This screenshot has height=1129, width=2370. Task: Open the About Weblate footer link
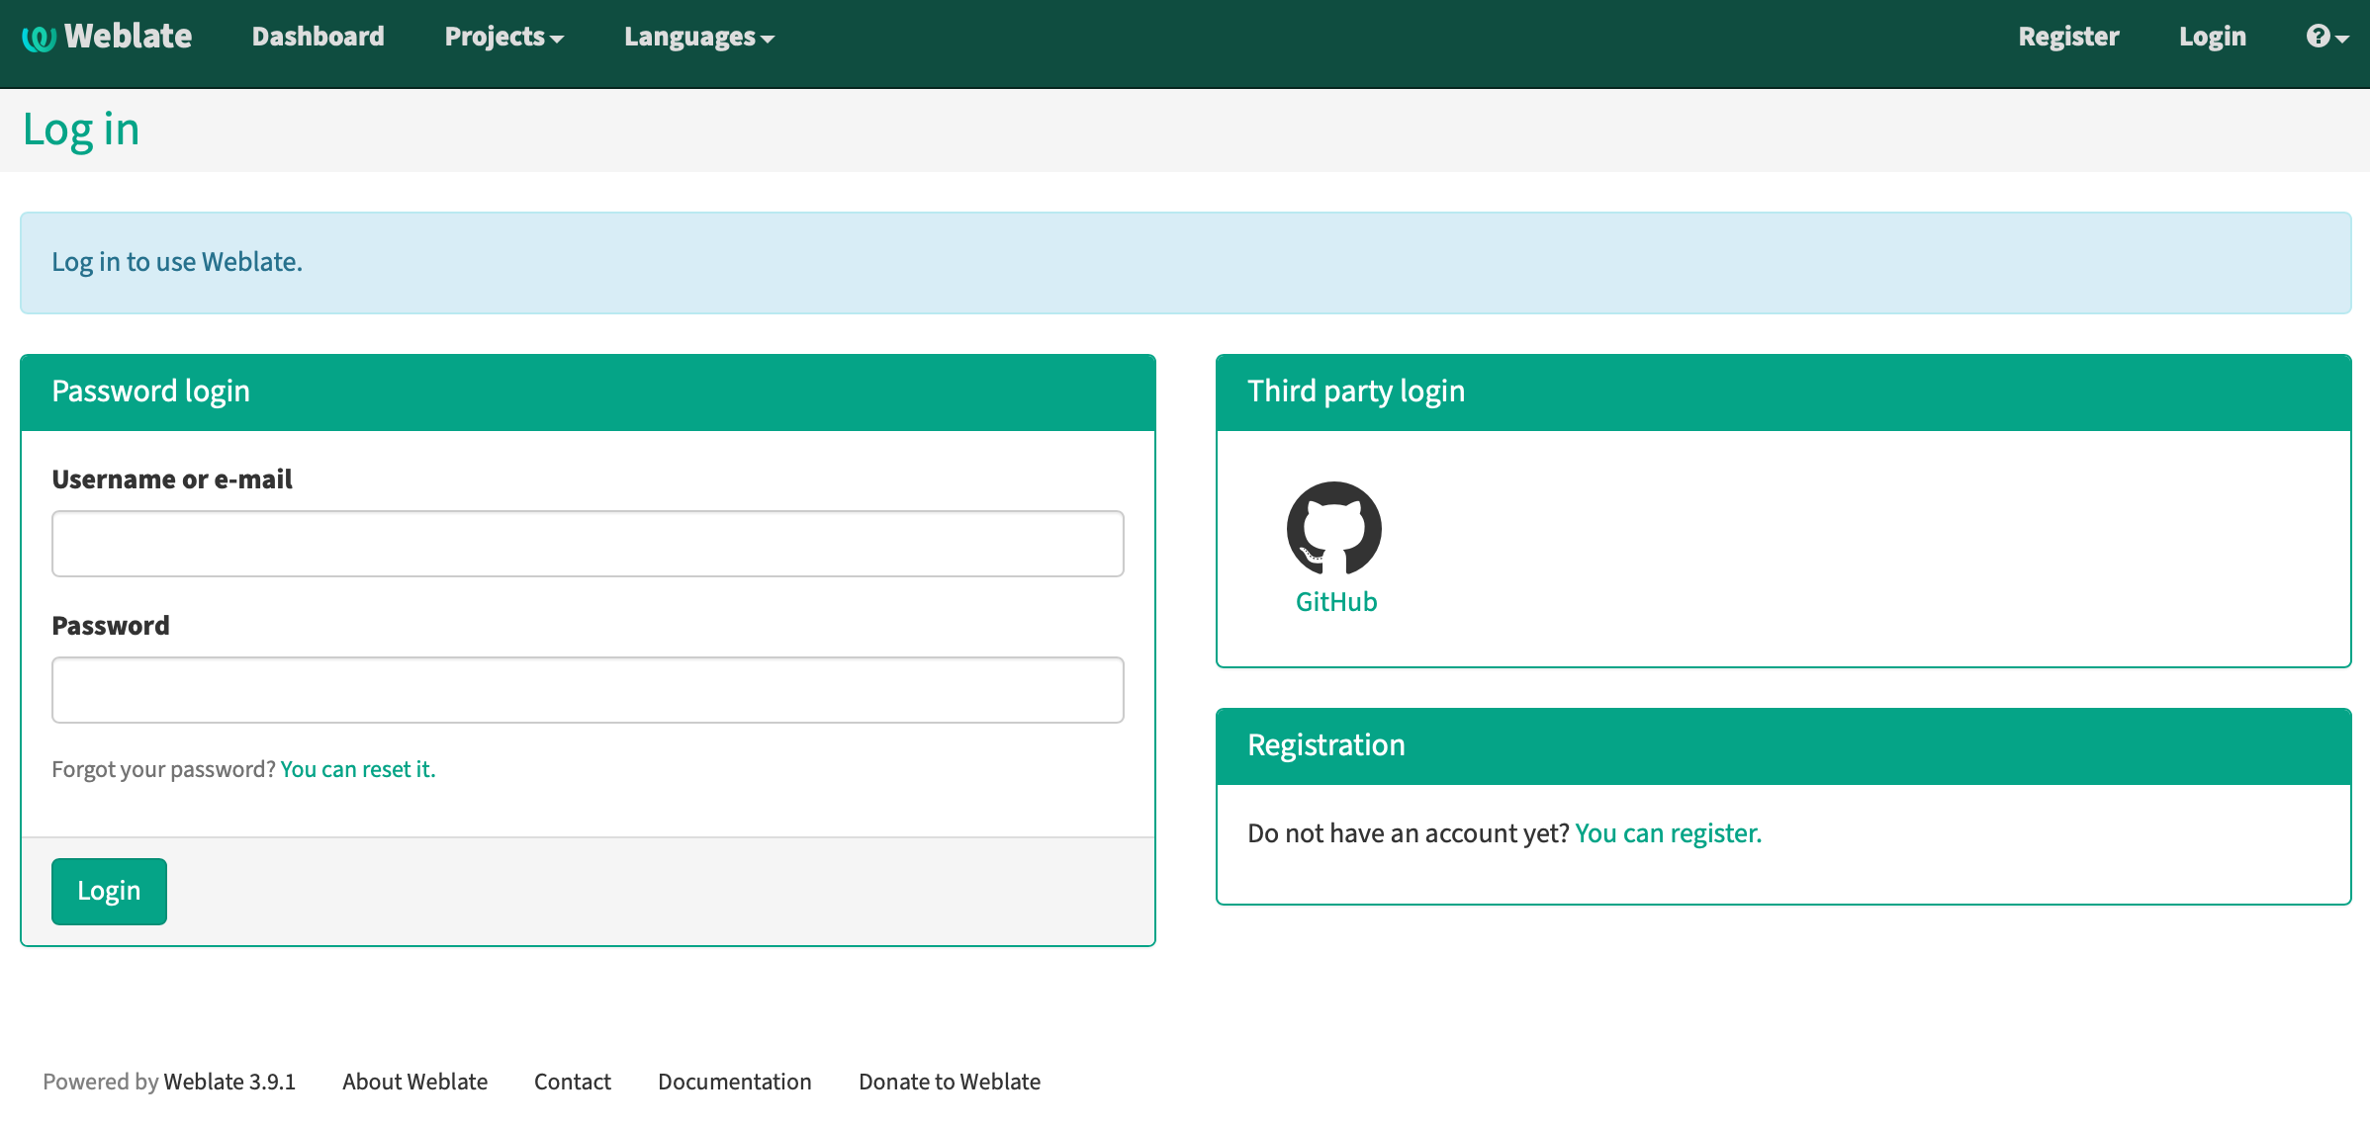pos(414,1082)
